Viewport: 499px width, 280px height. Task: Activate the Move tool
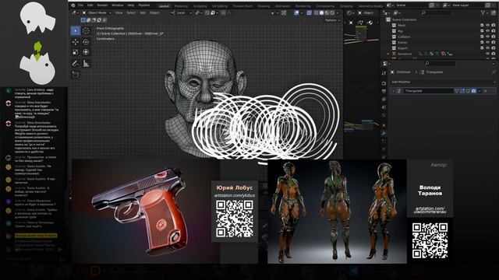(x=76, y=42)
